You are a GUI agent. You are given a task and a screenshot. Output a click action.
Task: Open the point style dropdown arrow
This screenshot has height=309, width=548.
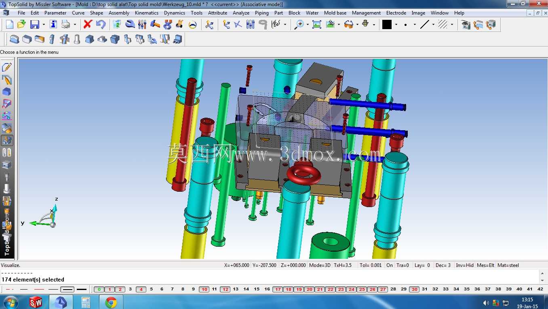pyautogui.click(x=415, y=25)
